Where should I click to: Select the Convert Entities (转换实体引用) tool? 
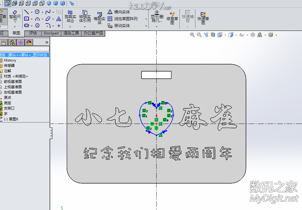pyautogui.click(x=85, y=17)
